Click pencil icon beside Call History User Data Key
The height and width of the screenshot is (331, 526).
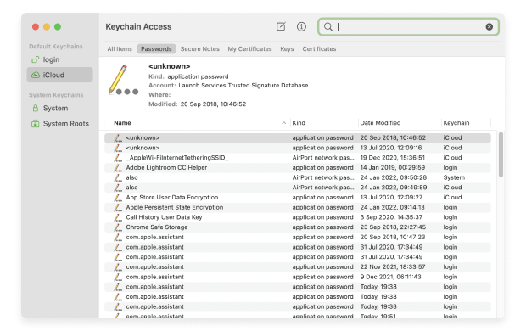118,217
